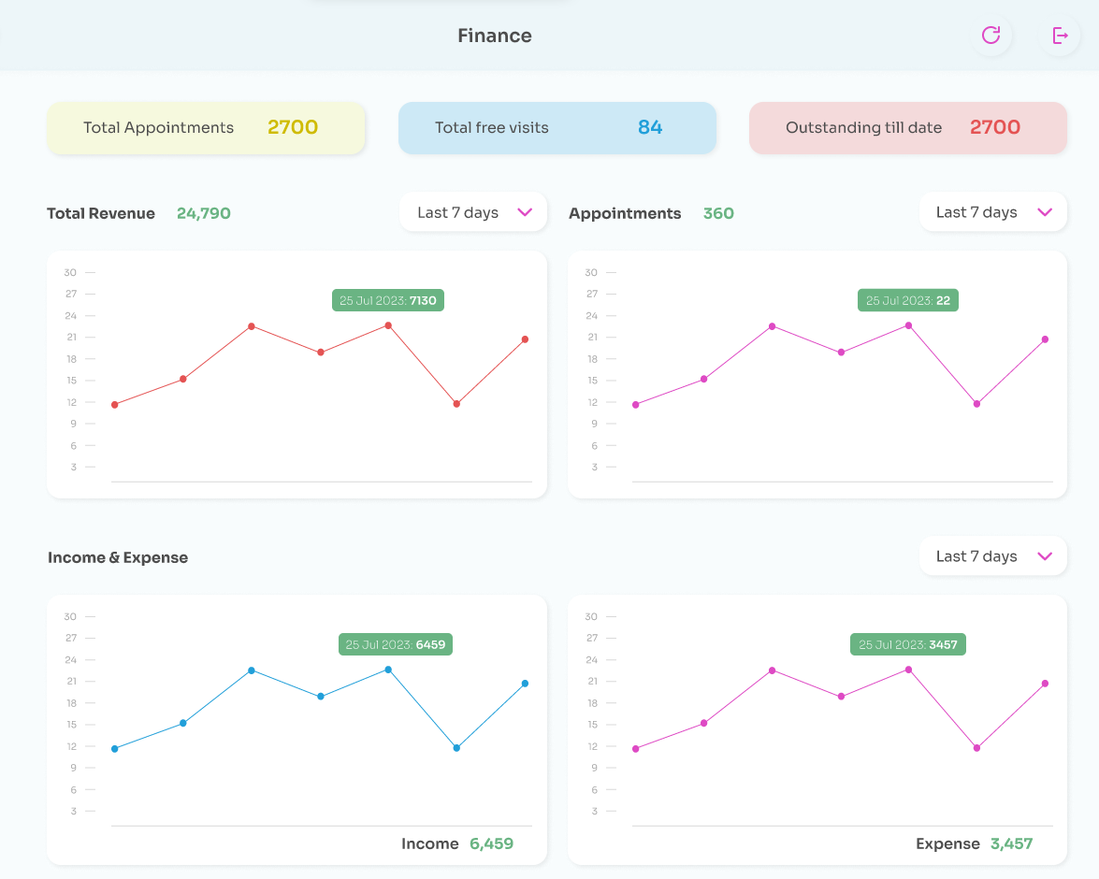Click last data point on Expense chart

coord(1045,684)
